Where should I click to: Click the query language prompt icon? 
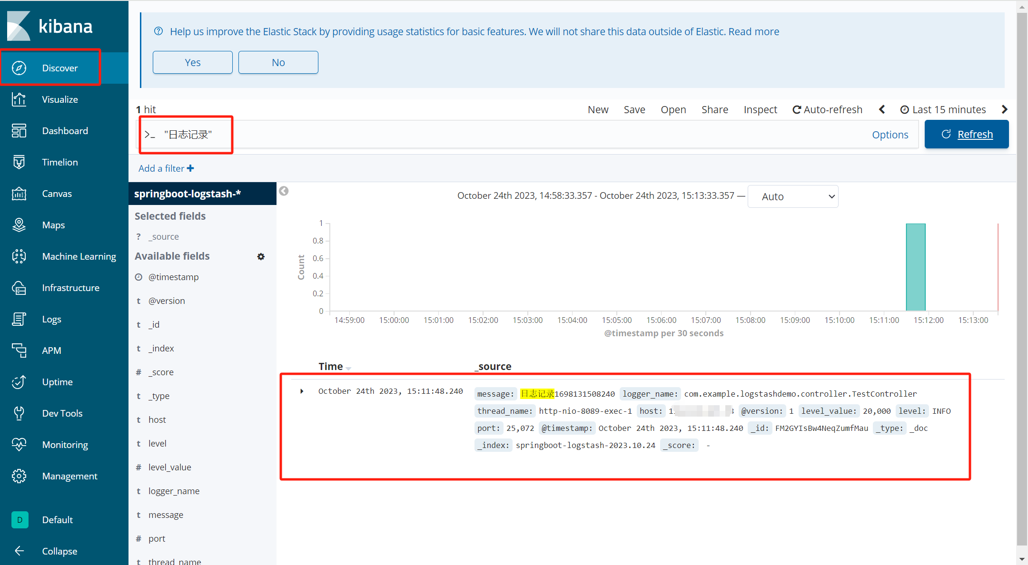tap(150, 135)
